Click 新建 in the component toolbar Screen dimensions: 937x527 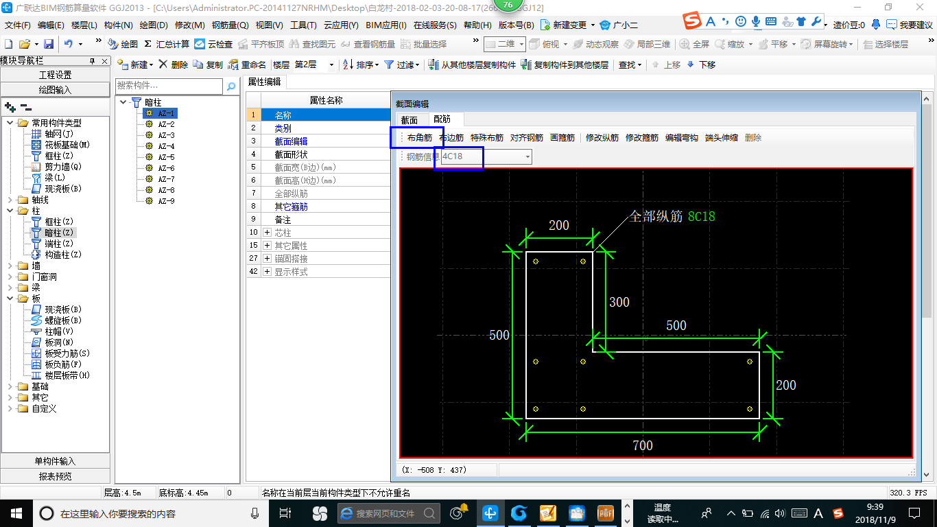(x=134, y=65)
